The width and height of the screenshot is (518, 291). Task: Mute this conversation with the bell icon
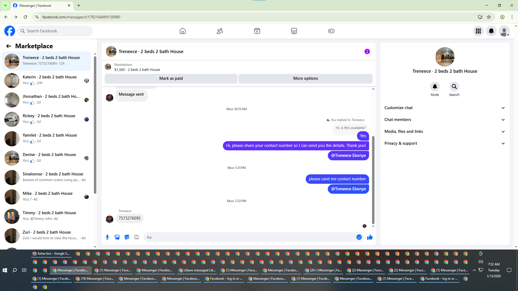[x=435, y=86]
